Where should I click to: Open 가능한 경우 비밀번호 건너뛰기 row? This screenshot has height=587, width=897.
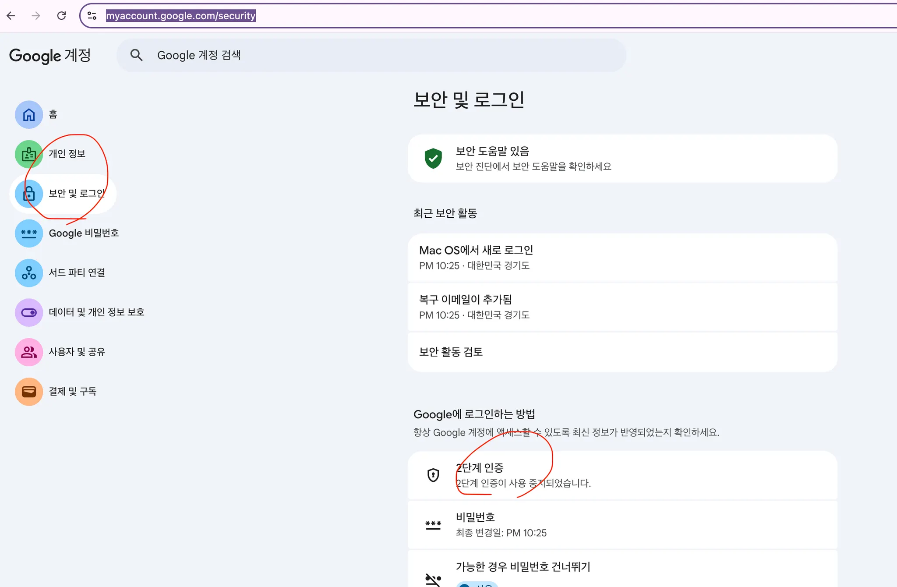622,567
